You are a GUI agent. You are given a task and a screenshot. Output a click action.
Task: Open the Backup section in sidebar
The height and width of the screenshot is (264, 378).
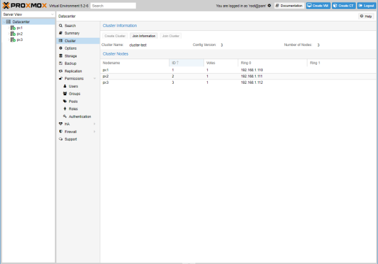click(x=70, y=63)
